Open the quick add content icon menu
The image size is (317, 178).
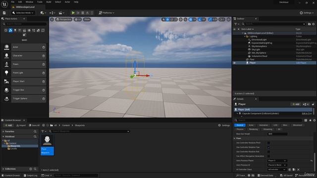43,13
